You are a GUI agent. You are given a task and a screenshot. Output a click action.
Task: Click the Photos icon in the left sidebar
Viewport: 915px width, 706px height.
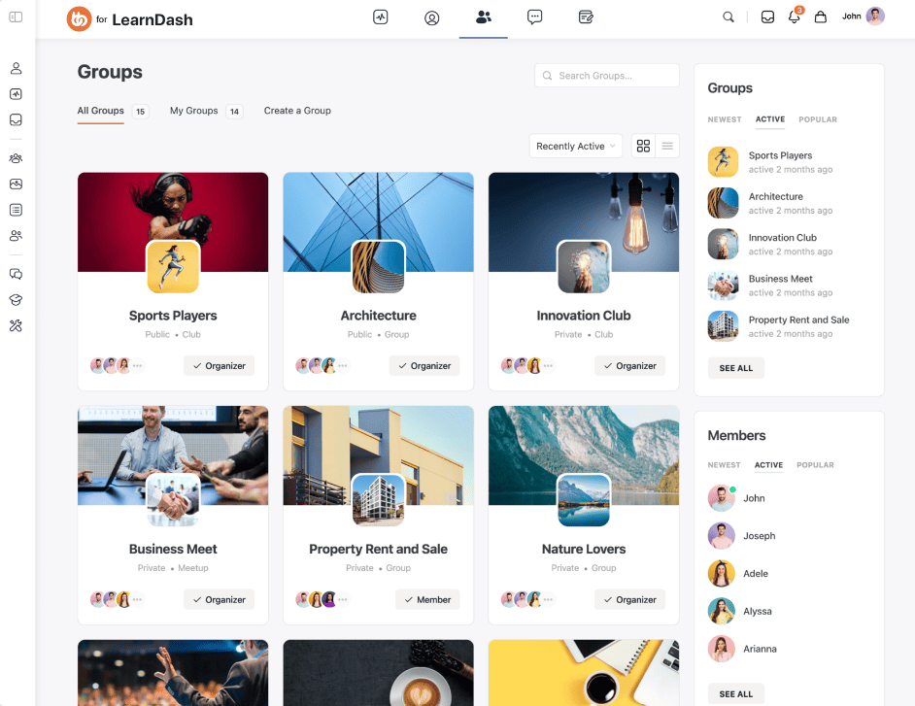[x=15, y=184]
